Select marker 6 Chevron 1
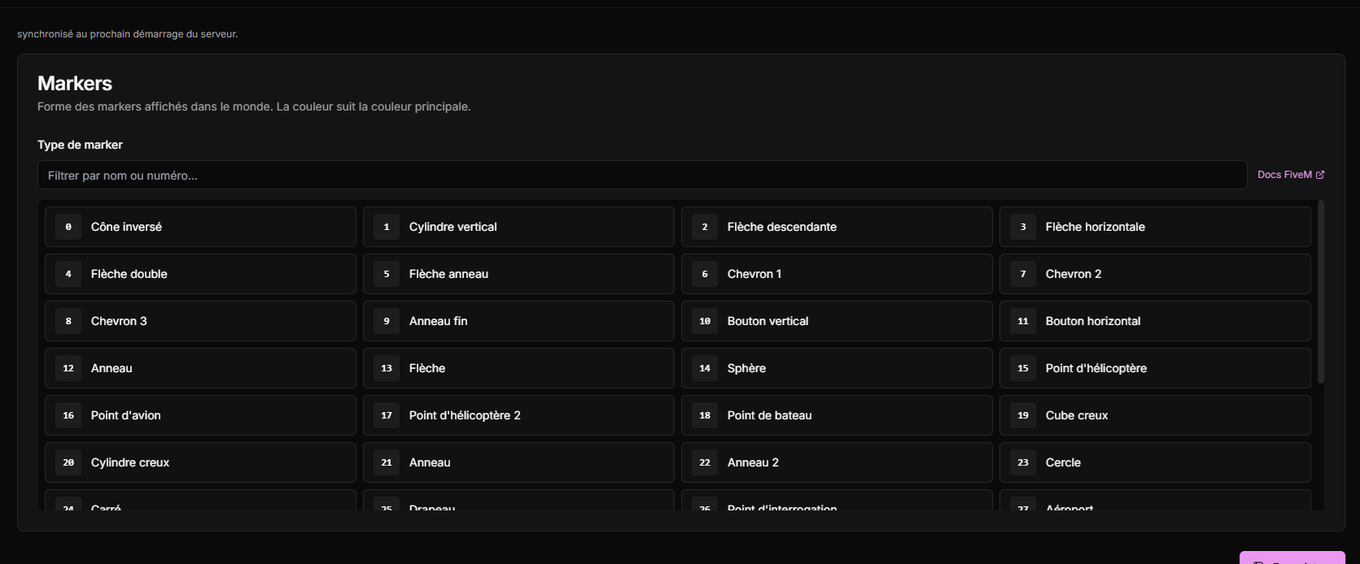The image size is (1360, 564). (837, 274)
